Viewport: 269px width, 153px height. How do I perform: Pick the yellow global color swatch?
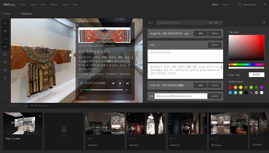pyautogui.click(x=240, y=87)
